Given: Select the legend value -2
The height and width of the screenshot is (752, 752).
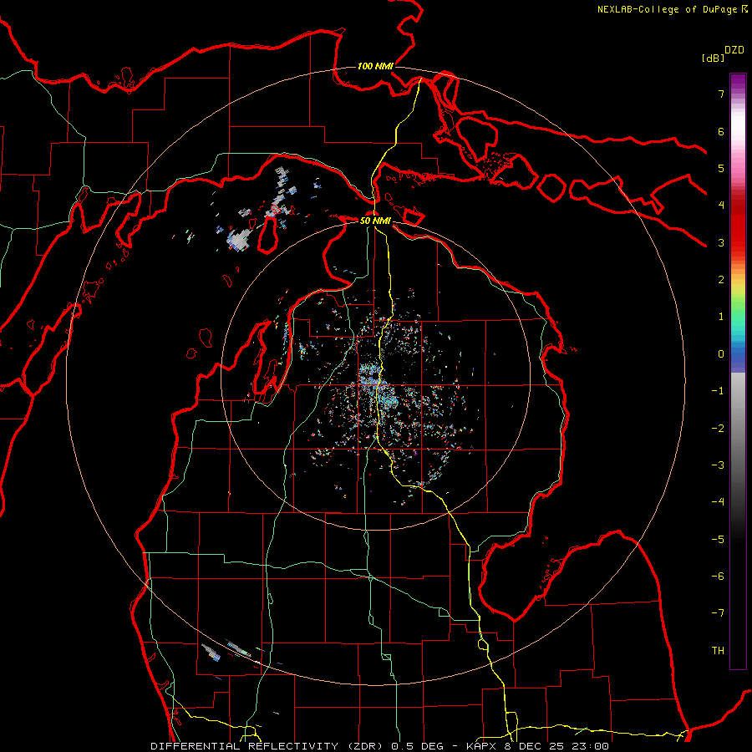Looking at the screenshot, I should (718, 429).
